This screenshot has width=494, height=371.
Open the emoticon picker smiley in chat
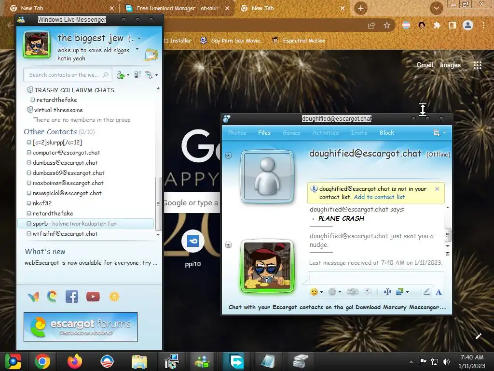pyautogui.click(x=314, y=292)
